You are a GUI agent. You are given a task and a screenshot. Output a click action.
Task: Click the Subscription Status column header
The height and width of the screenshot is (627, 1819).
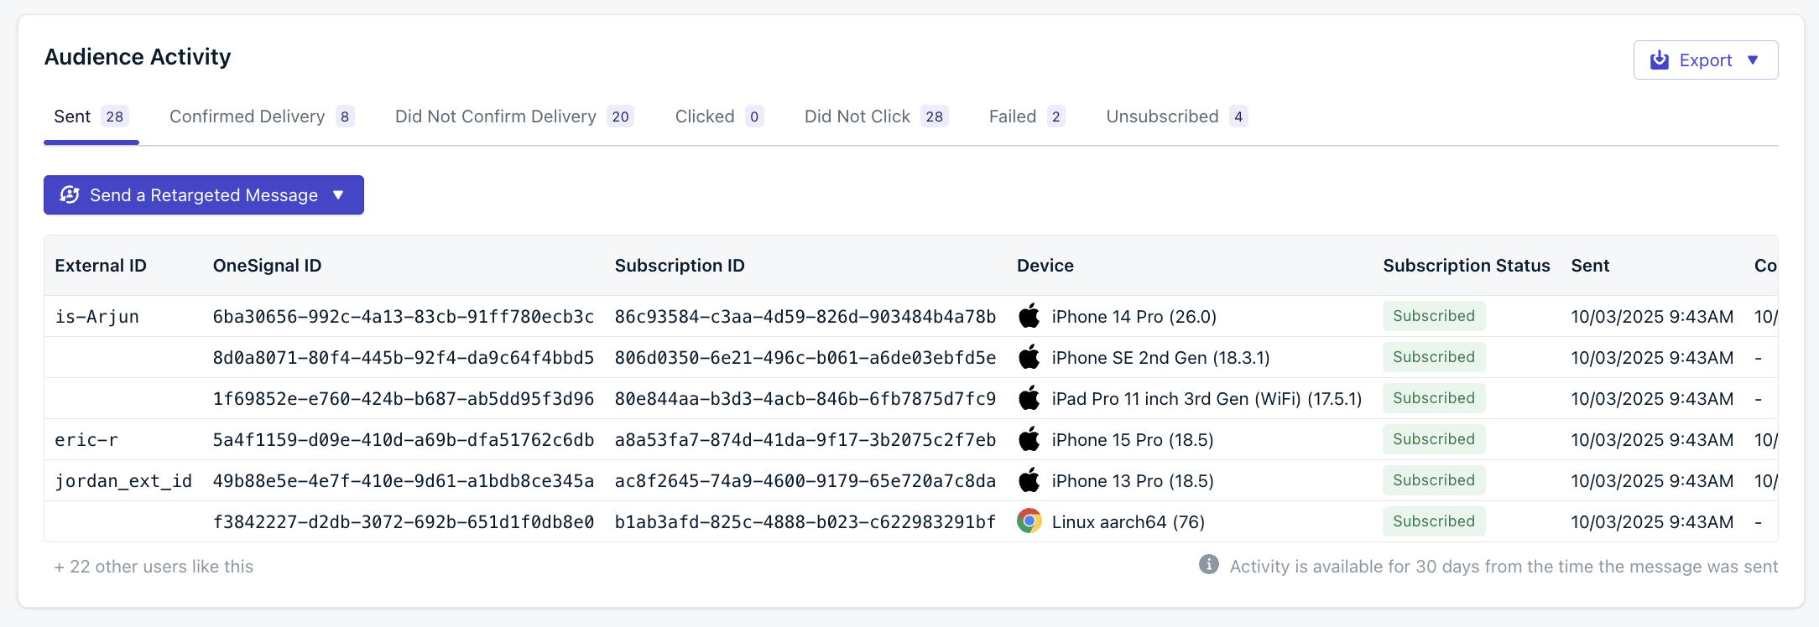pos(1466,266)
